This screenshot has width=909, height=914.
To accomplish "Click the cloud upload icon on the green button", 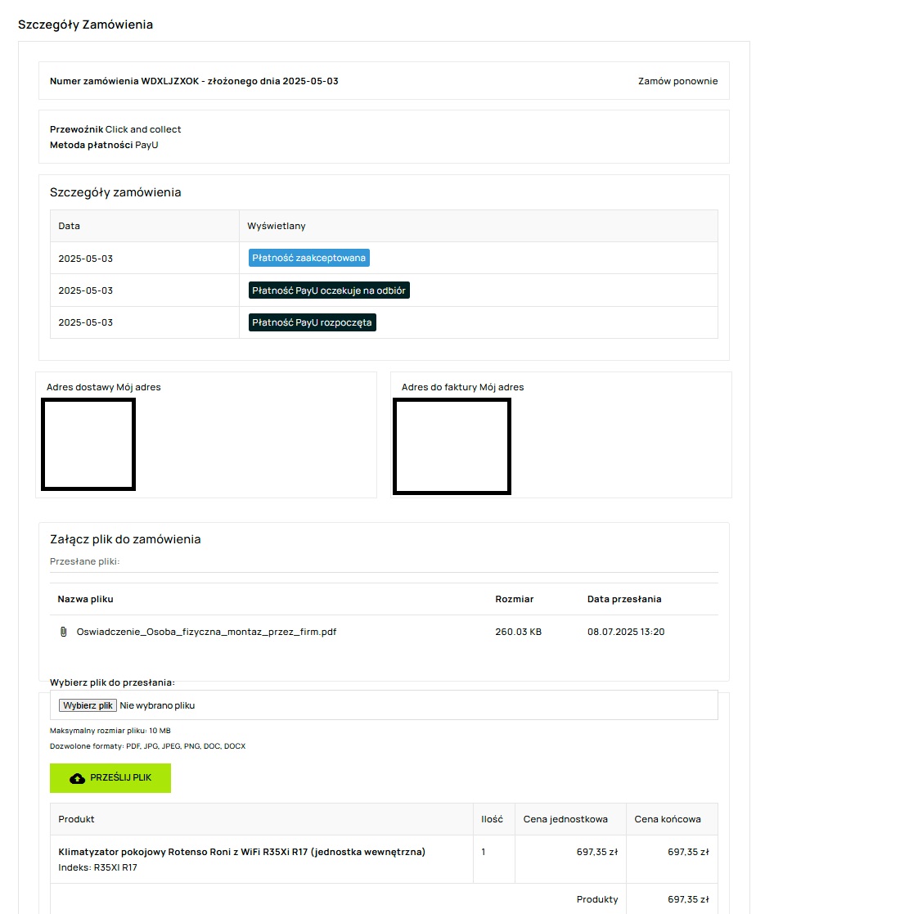I will (78, 778).
